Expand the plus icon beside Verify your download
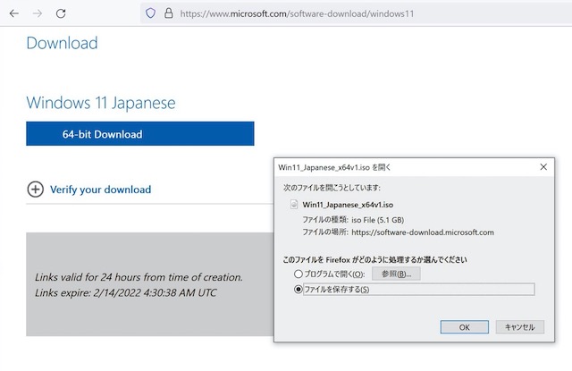 tap(36, 190)
